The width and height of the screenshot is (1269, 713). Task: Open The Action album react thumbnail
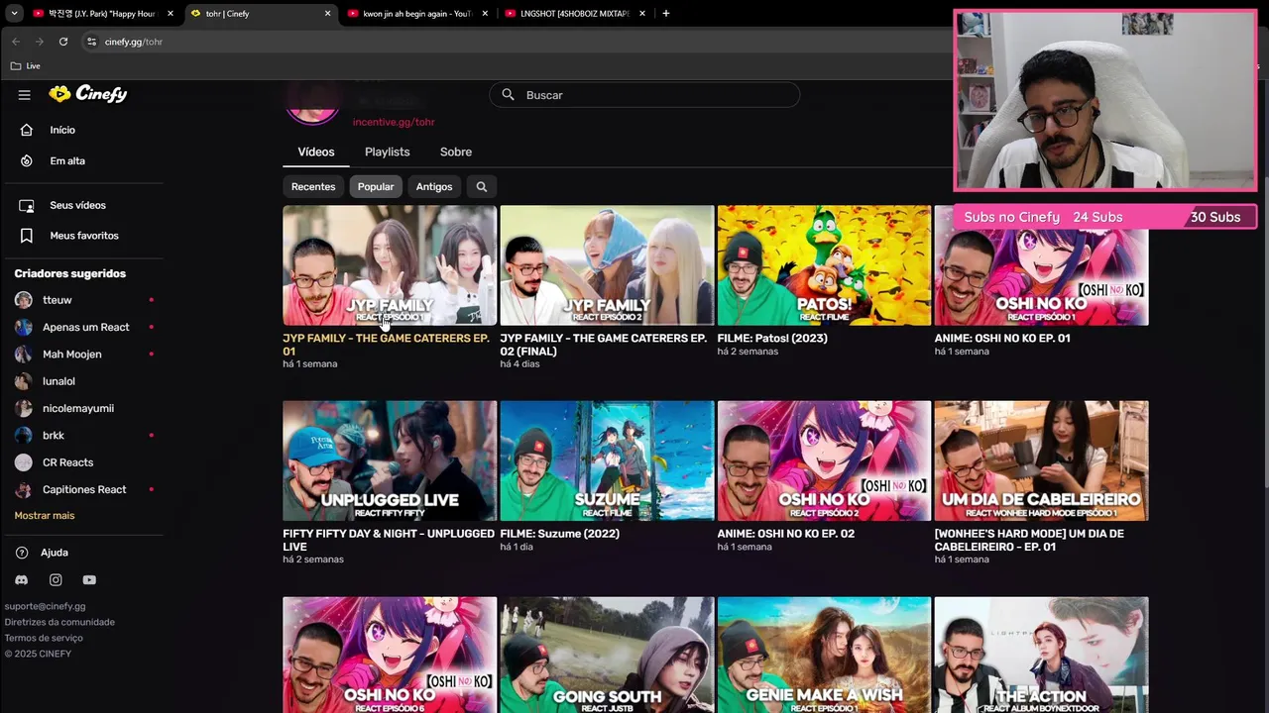[x=1041, y=655]
